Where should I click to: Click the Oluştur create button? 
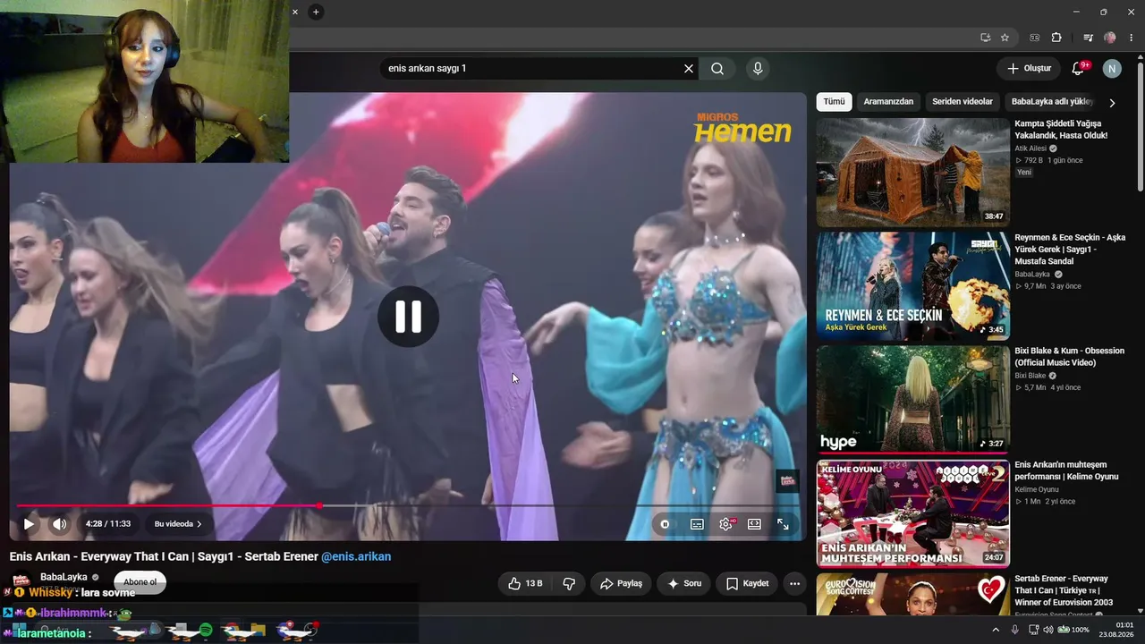click(x=1029, y=69)
